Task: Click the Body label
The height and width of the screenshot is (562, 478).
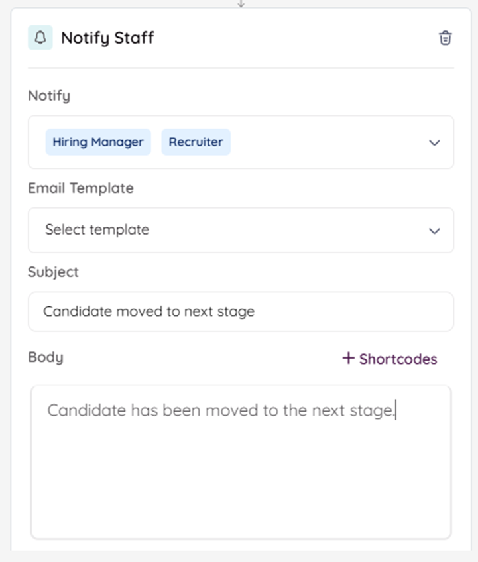Action: point(46,357)
